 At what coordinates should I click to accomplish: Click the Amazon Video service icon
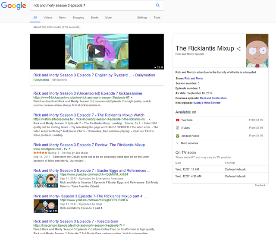pyautogui.click(x=177, y=136)
